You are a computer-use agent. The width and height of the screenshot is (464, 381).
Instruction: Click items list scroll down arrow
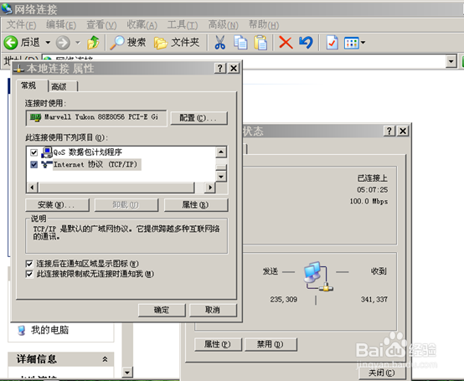(221, 177)
